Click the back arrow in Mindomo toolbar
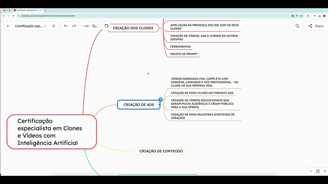Screen dimensions: 328x184 (x=8, y=26)
